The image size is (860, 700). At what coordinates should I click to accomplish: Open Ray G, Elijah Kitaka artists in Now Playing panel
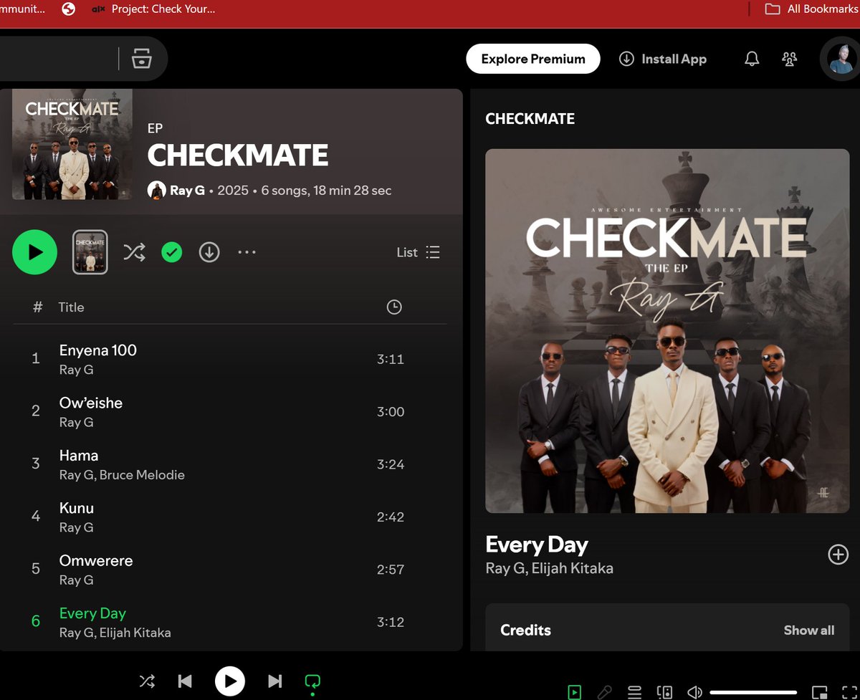[550, 569]
